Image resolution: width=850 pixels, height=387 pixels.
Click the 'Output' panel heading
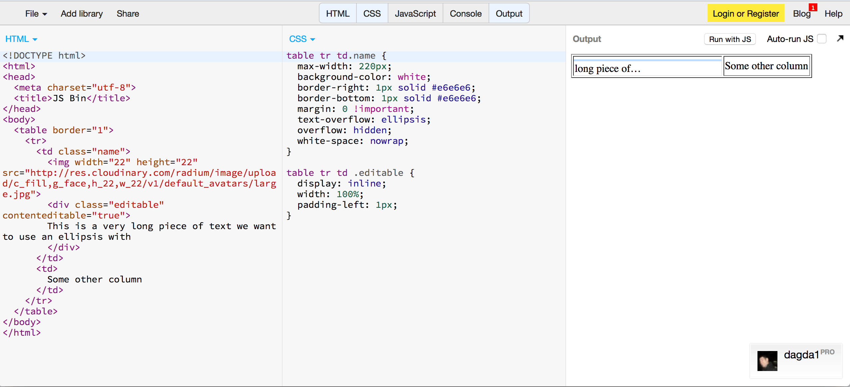587,39
